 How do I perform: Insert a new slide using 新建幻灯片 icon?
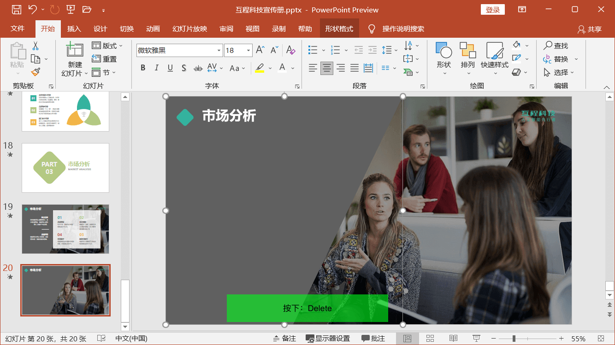coord(75,50)
